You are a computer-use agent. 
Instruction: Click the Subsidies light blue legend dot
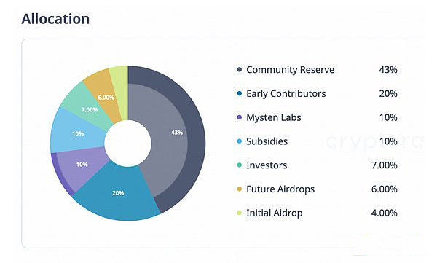coord(239,141)
